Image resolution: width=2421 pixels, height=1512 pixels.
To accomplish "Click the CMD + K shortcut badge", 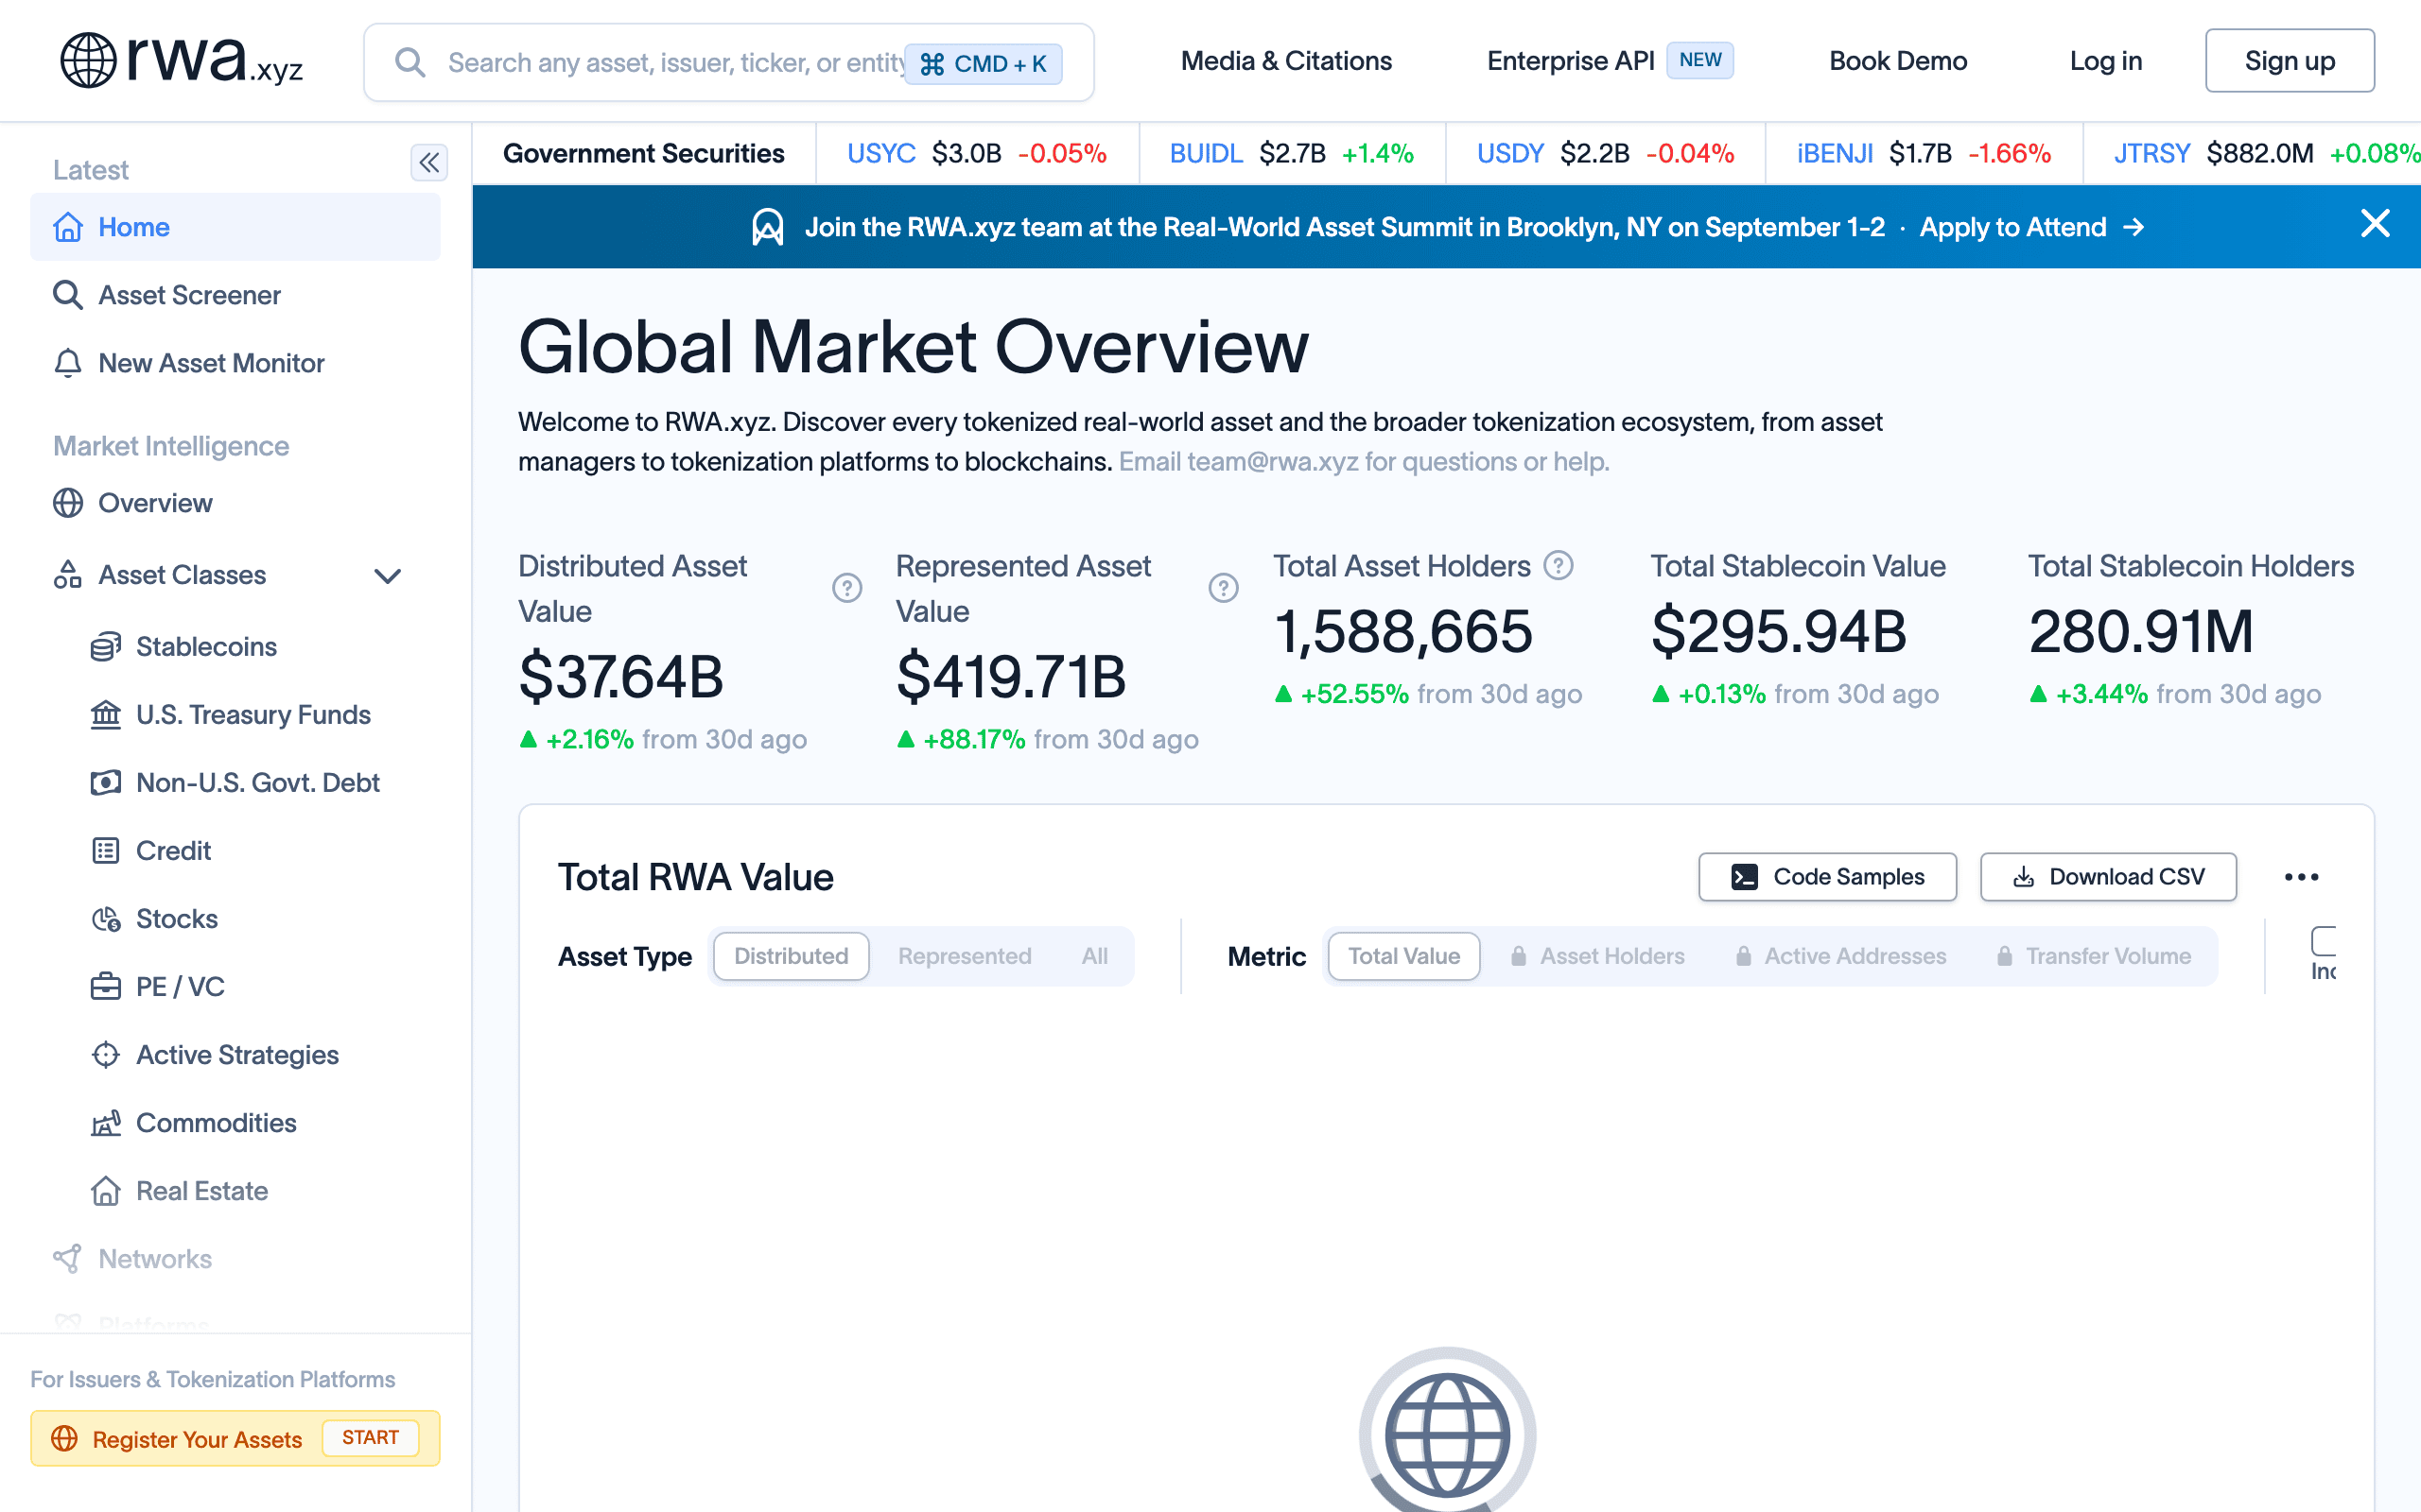I will (x=983, y=63).
